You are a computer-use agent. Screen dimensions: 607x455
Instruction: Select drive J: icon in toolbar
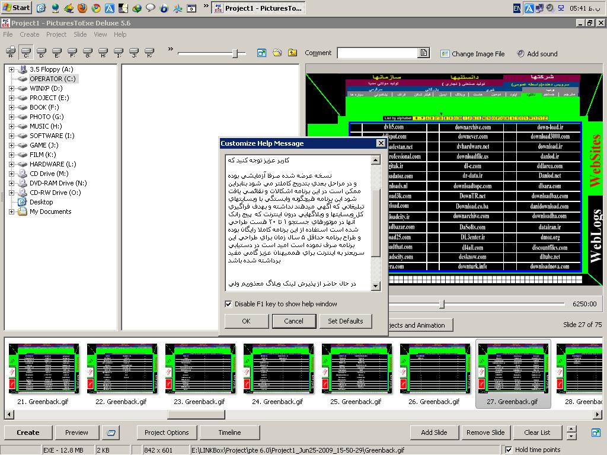point(134,52)
